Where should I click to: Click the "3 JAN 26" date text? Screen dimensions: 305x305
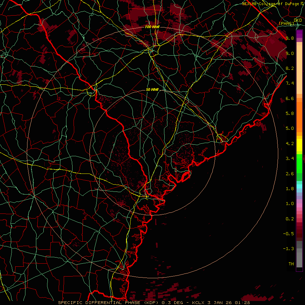[x=220, y=303]
